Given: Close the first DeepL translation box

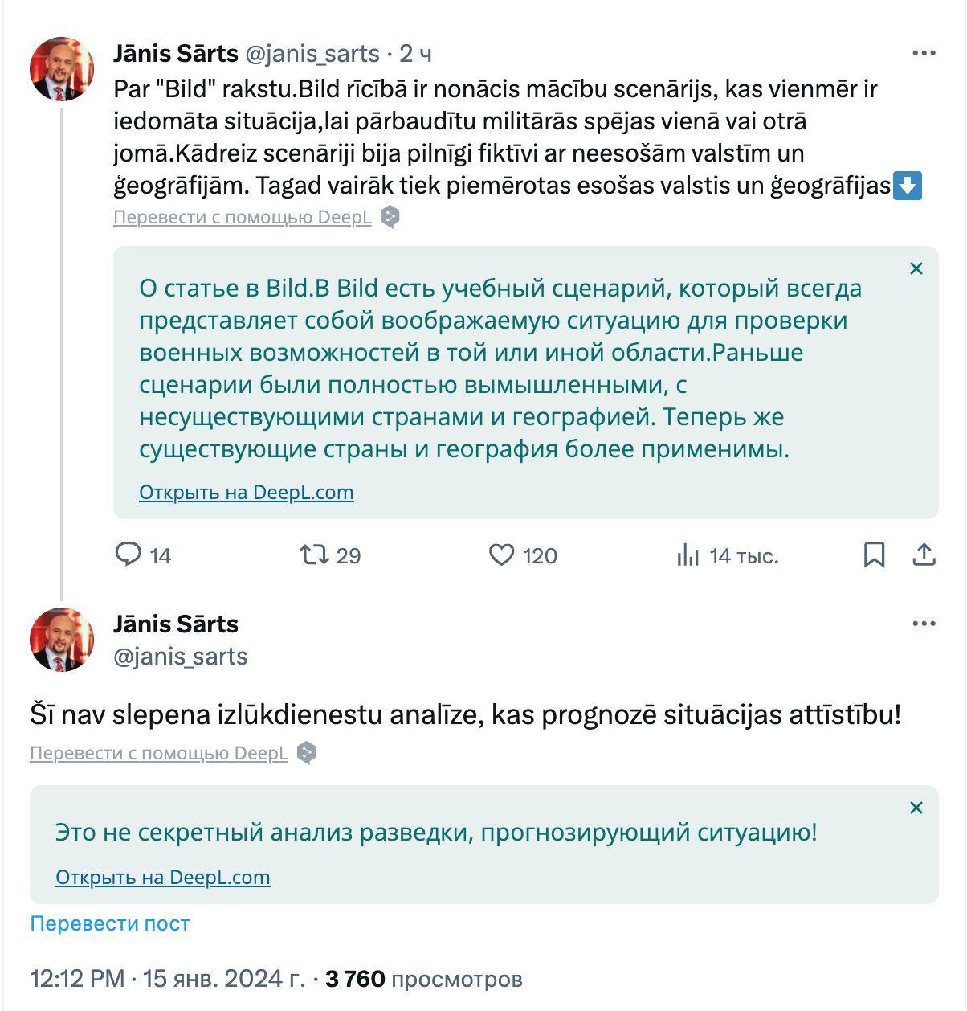Looking at the screenshot, I should click(x=916, y=268).
